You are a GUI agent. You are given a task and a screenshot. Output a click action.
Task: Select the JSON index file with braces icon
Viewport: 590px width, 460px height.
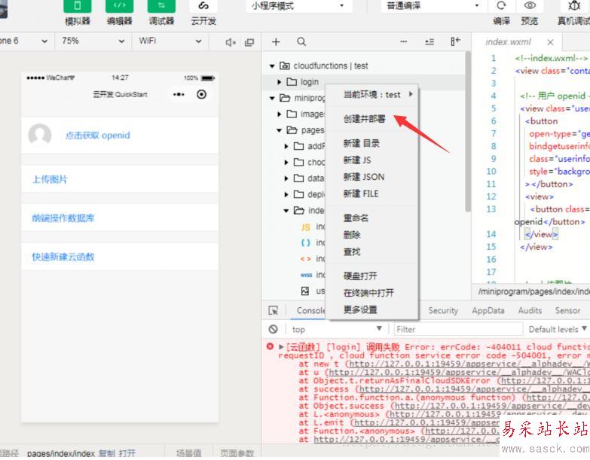tap(305, 242)
